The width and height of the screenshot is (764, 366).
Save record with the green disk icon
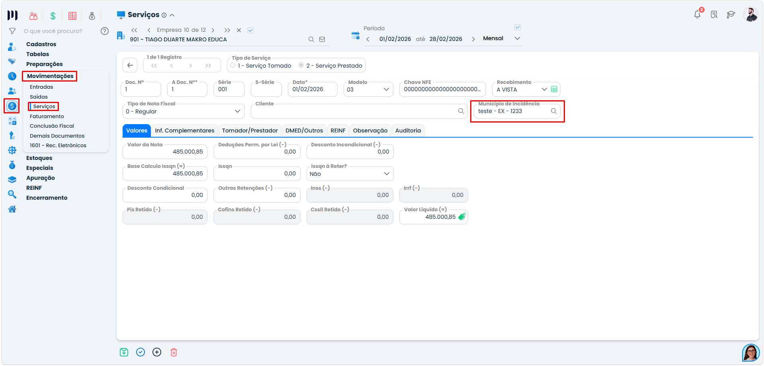click(x=124, y=352)
